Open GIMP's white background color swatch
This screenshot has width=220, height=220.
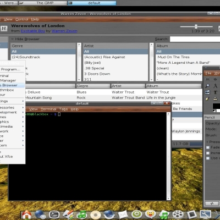click(x=218, y=111)
